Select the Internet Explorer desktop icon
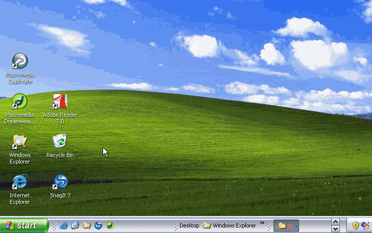 (x=20, y=182)
